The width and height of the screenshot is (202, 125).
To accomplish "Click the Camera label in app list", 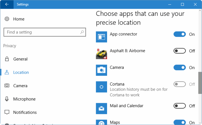I will tap(117, 67).
